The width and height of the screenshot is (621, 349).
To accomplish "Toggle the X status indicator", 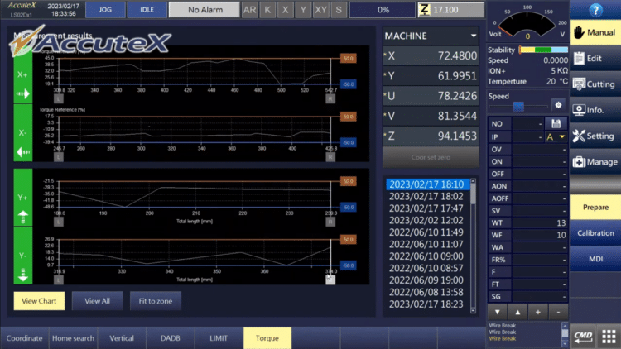I will (285, 10).
